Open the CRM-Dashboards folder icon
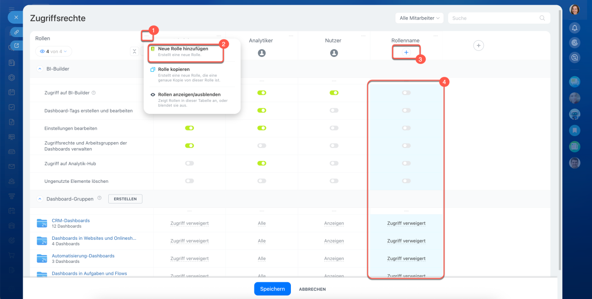This screenshot has width=592, height=299. 42,223
